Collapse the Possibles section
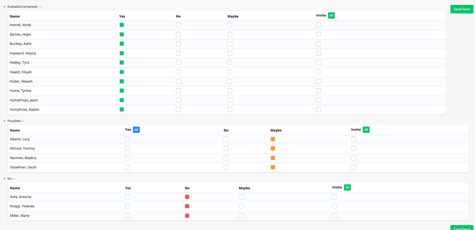Image resolution: width=475 pixels, height=230 pixels. pos(4,121)
